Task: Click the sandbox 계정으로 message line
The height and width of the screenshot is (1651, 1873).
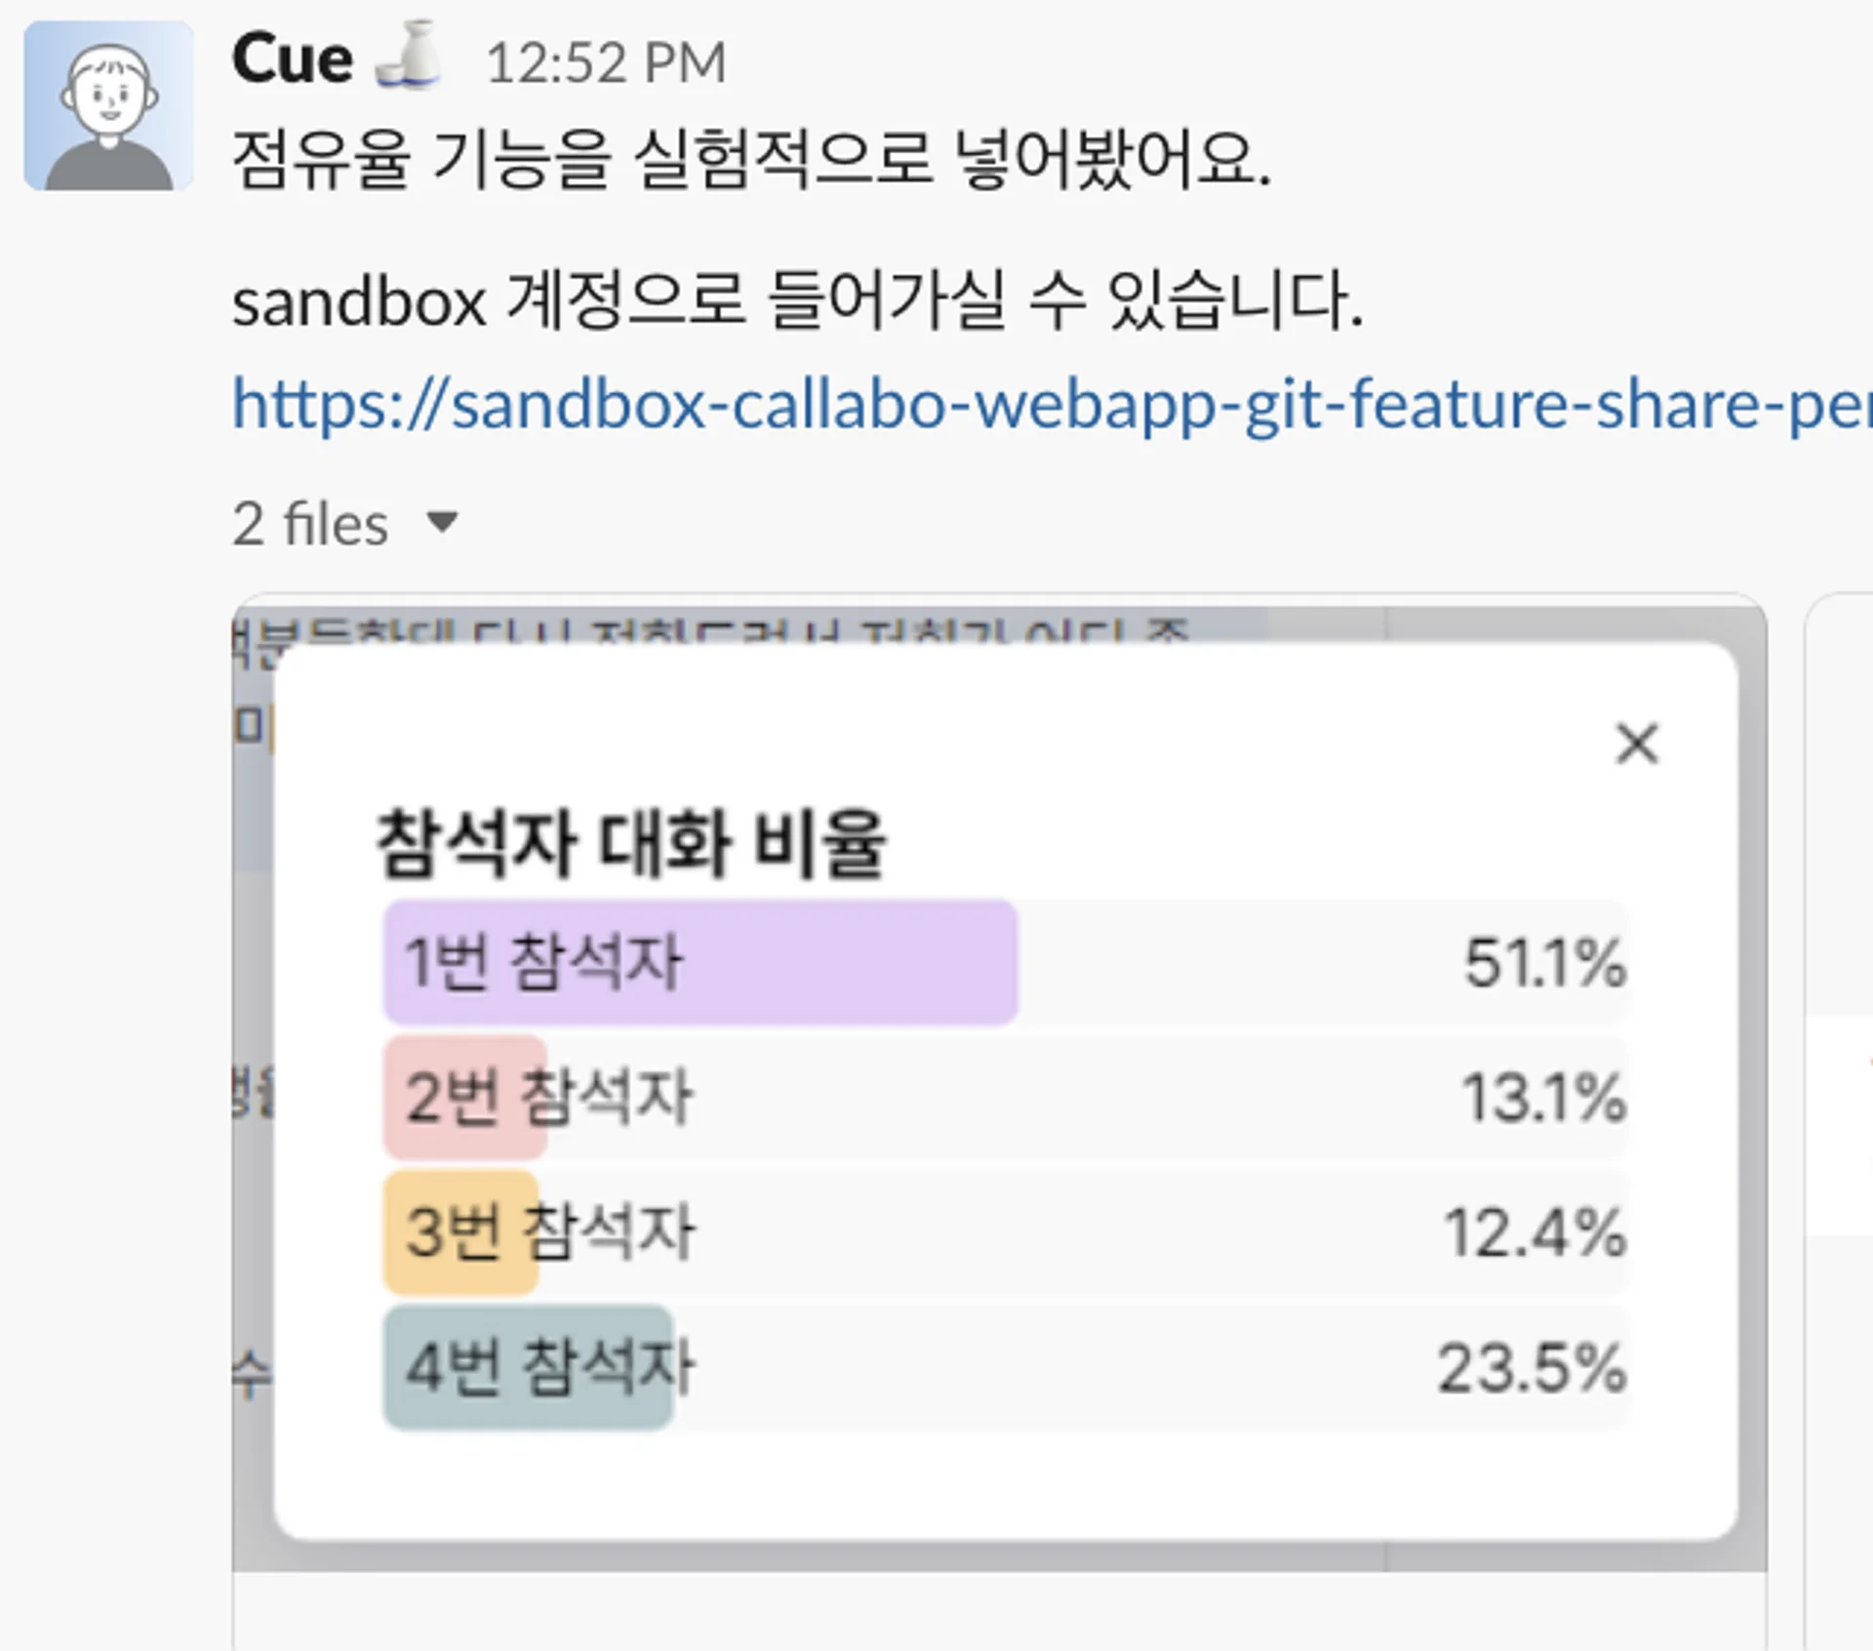Action: (796, 302)
